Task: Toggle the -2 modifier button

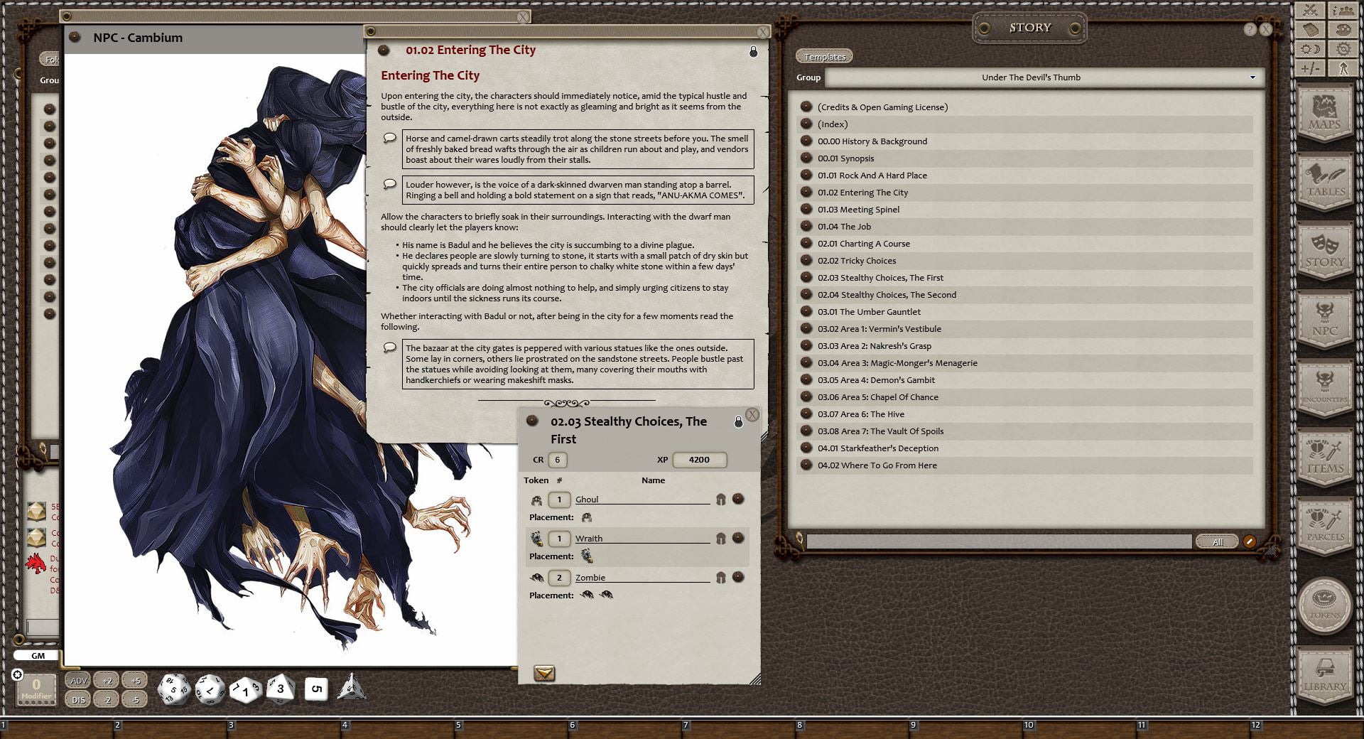Action: 107,700
